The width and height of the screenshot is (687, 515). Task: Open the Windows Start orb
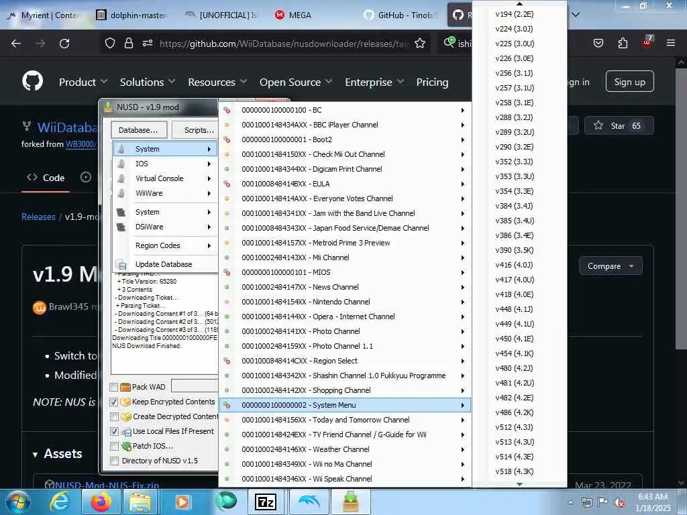[x=17, y=502]
